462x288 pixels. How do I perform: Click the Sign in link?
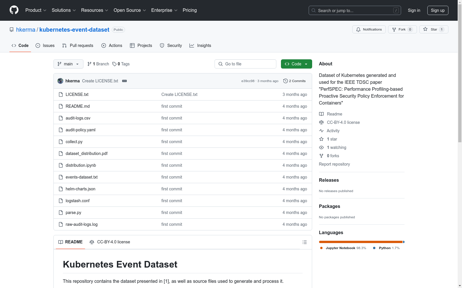point(414,10)
